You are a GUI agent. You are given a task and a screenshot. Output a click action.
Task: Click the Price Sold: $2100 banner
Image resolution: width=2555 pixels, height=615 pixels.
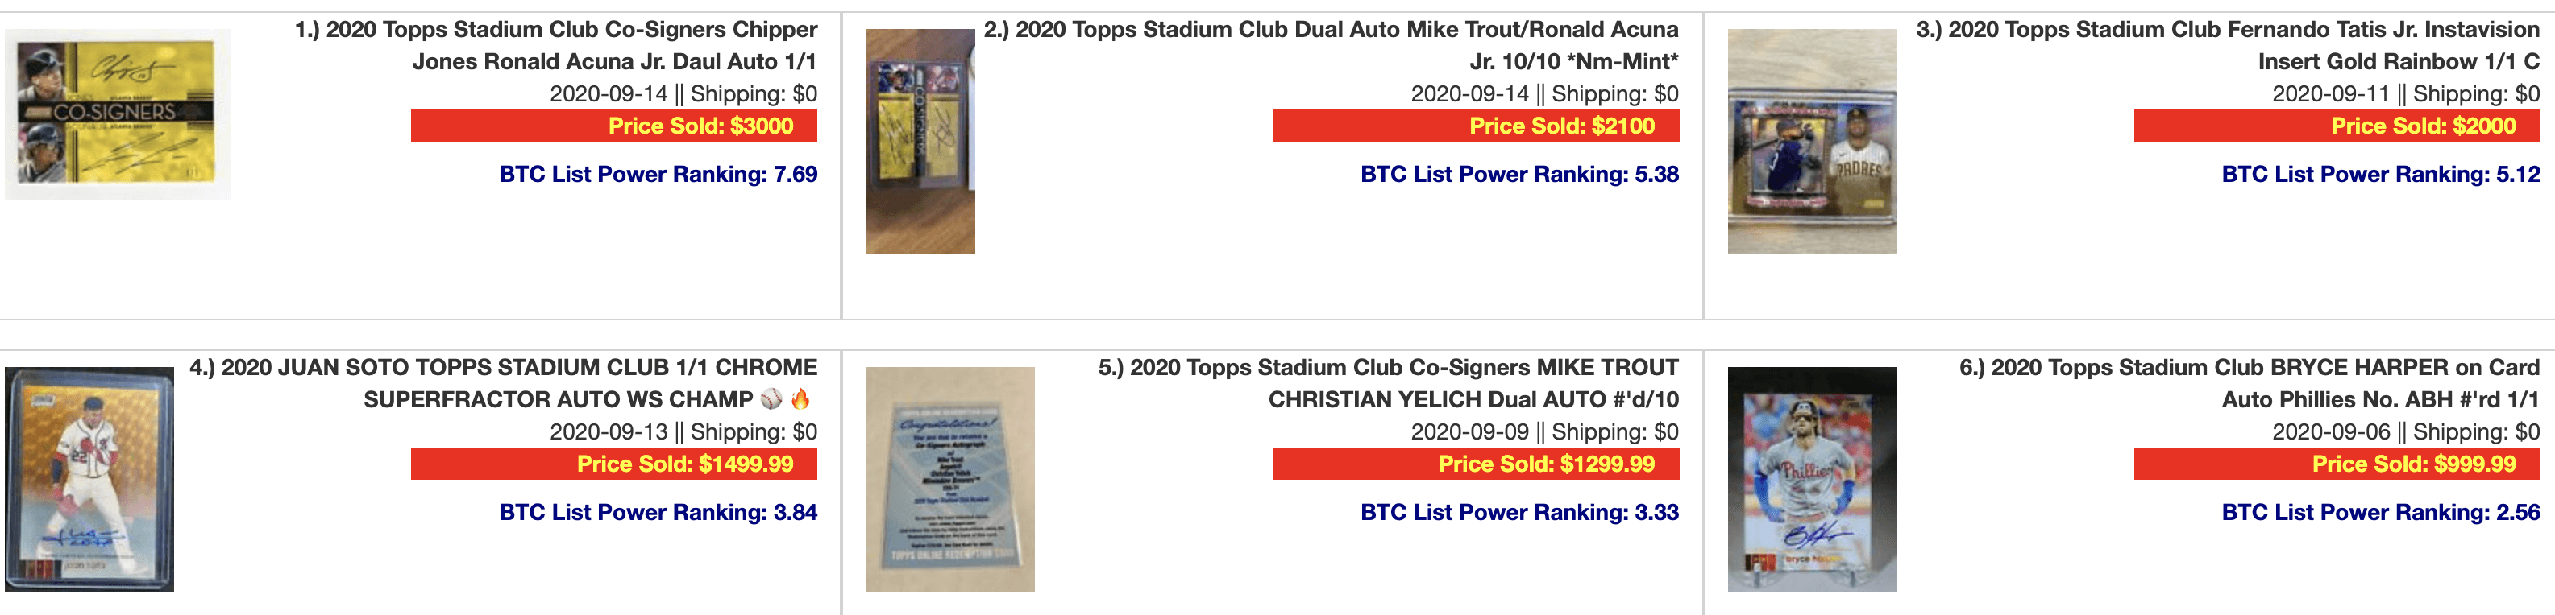(x=1476, y=126)
